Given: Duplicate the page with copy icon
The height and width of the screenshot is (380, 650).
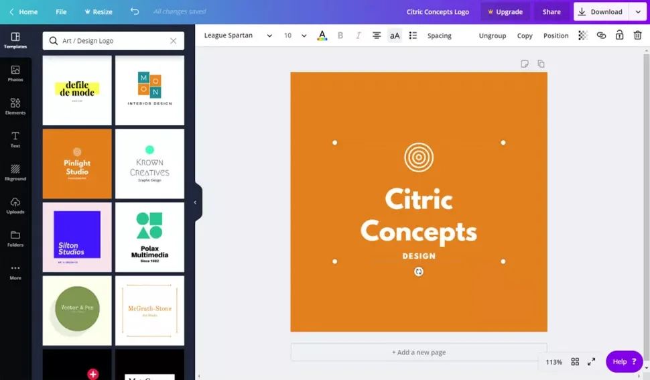Looking at the screenshot, I should coord(541,64).
